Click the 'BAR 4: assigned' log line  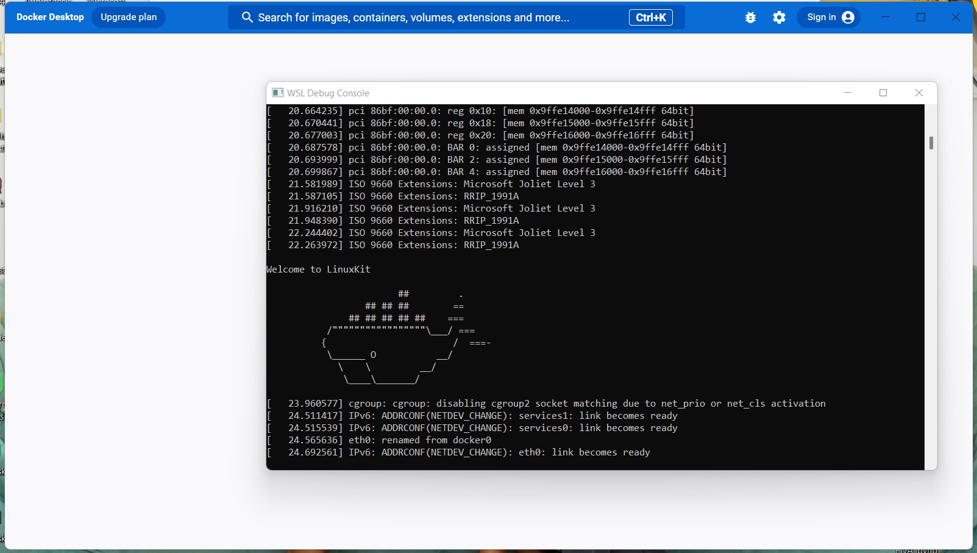[497, 172]
